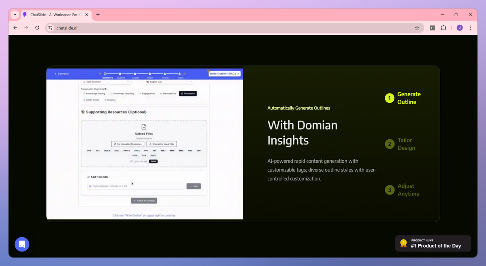
Task: Select the Summary progress step
Action: click(107, 76)
